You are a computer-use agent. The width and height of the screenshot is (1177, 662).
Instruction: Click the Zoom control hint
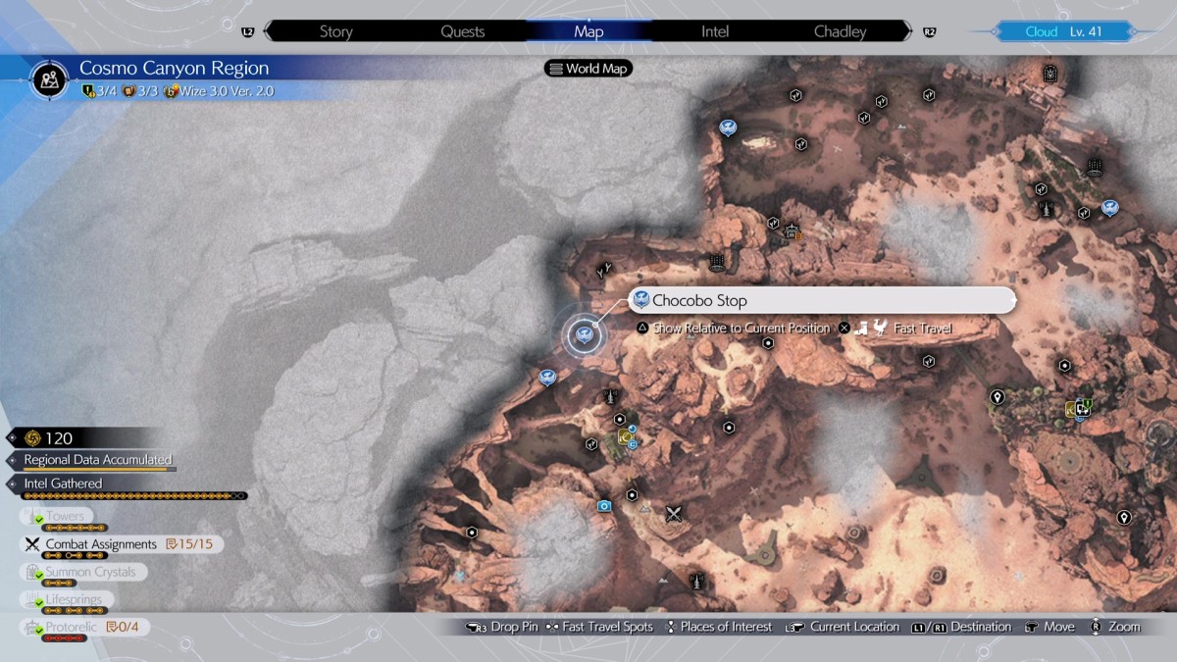click(x=1115, y=627)
